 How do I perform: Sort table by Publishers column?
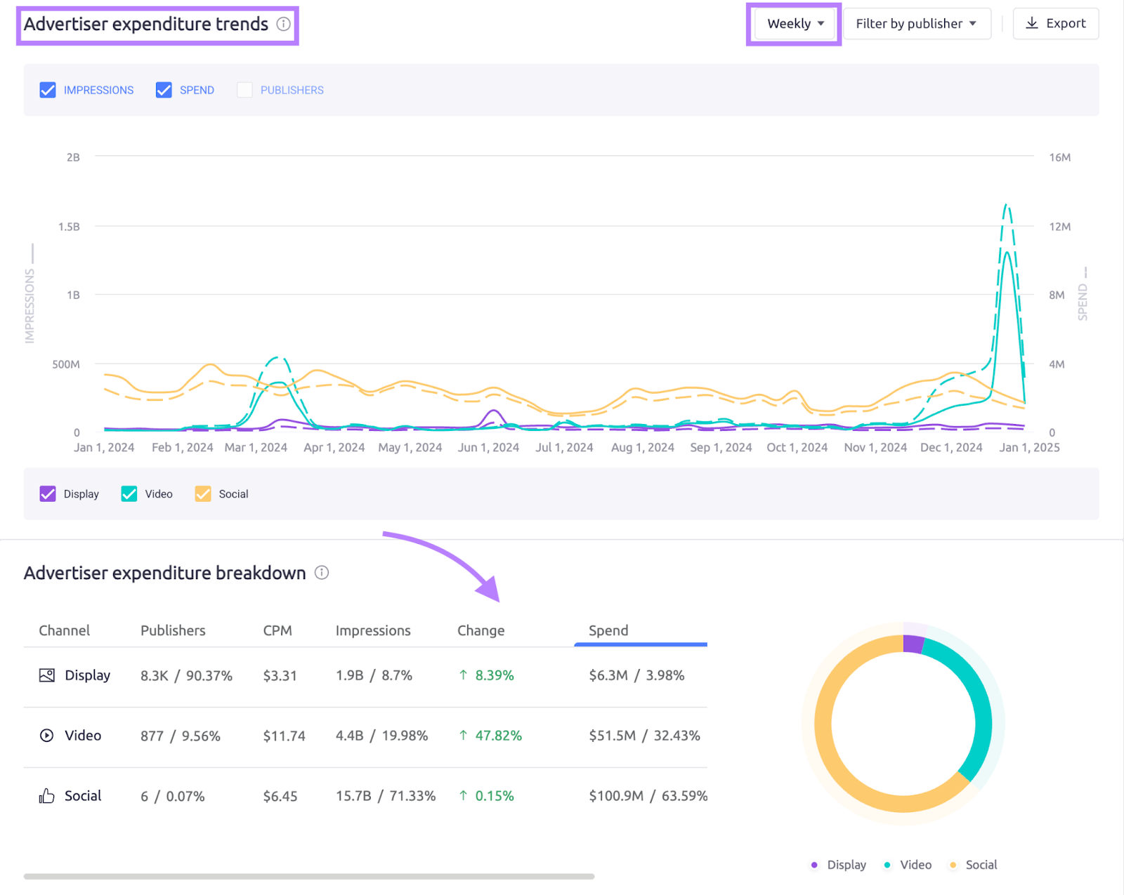point(173,630)
